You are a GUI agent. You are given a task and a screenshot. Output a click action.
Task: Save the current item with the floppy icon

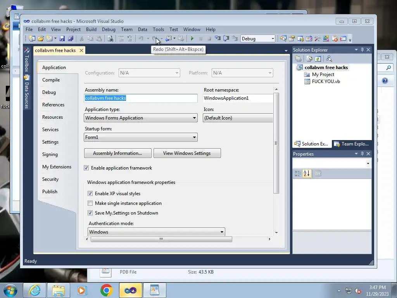tap(62, 38)
